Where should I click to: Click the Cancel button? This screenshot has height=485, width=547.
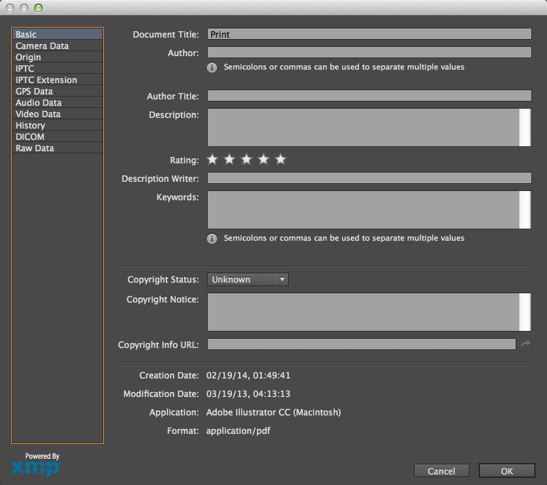coord(441,471)
